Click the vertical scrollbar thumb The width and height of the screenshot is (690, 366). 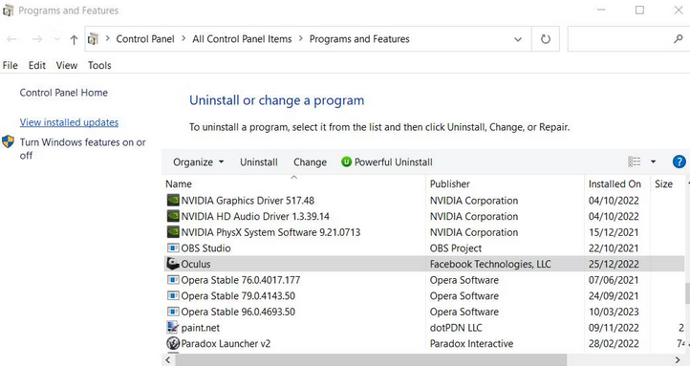[687, 293]
